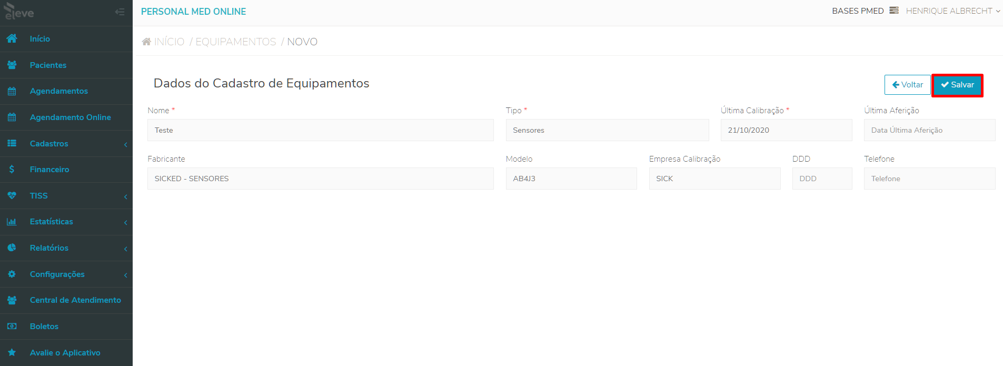This screenshot has width=1003, height=366.
Task: Click the Pacientes users icon
Action: [x=12, y=65]
